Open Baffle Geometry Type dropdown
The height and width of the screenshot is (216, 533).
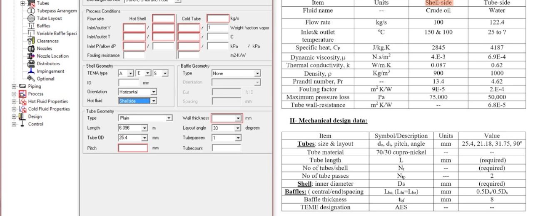point(257,74)
